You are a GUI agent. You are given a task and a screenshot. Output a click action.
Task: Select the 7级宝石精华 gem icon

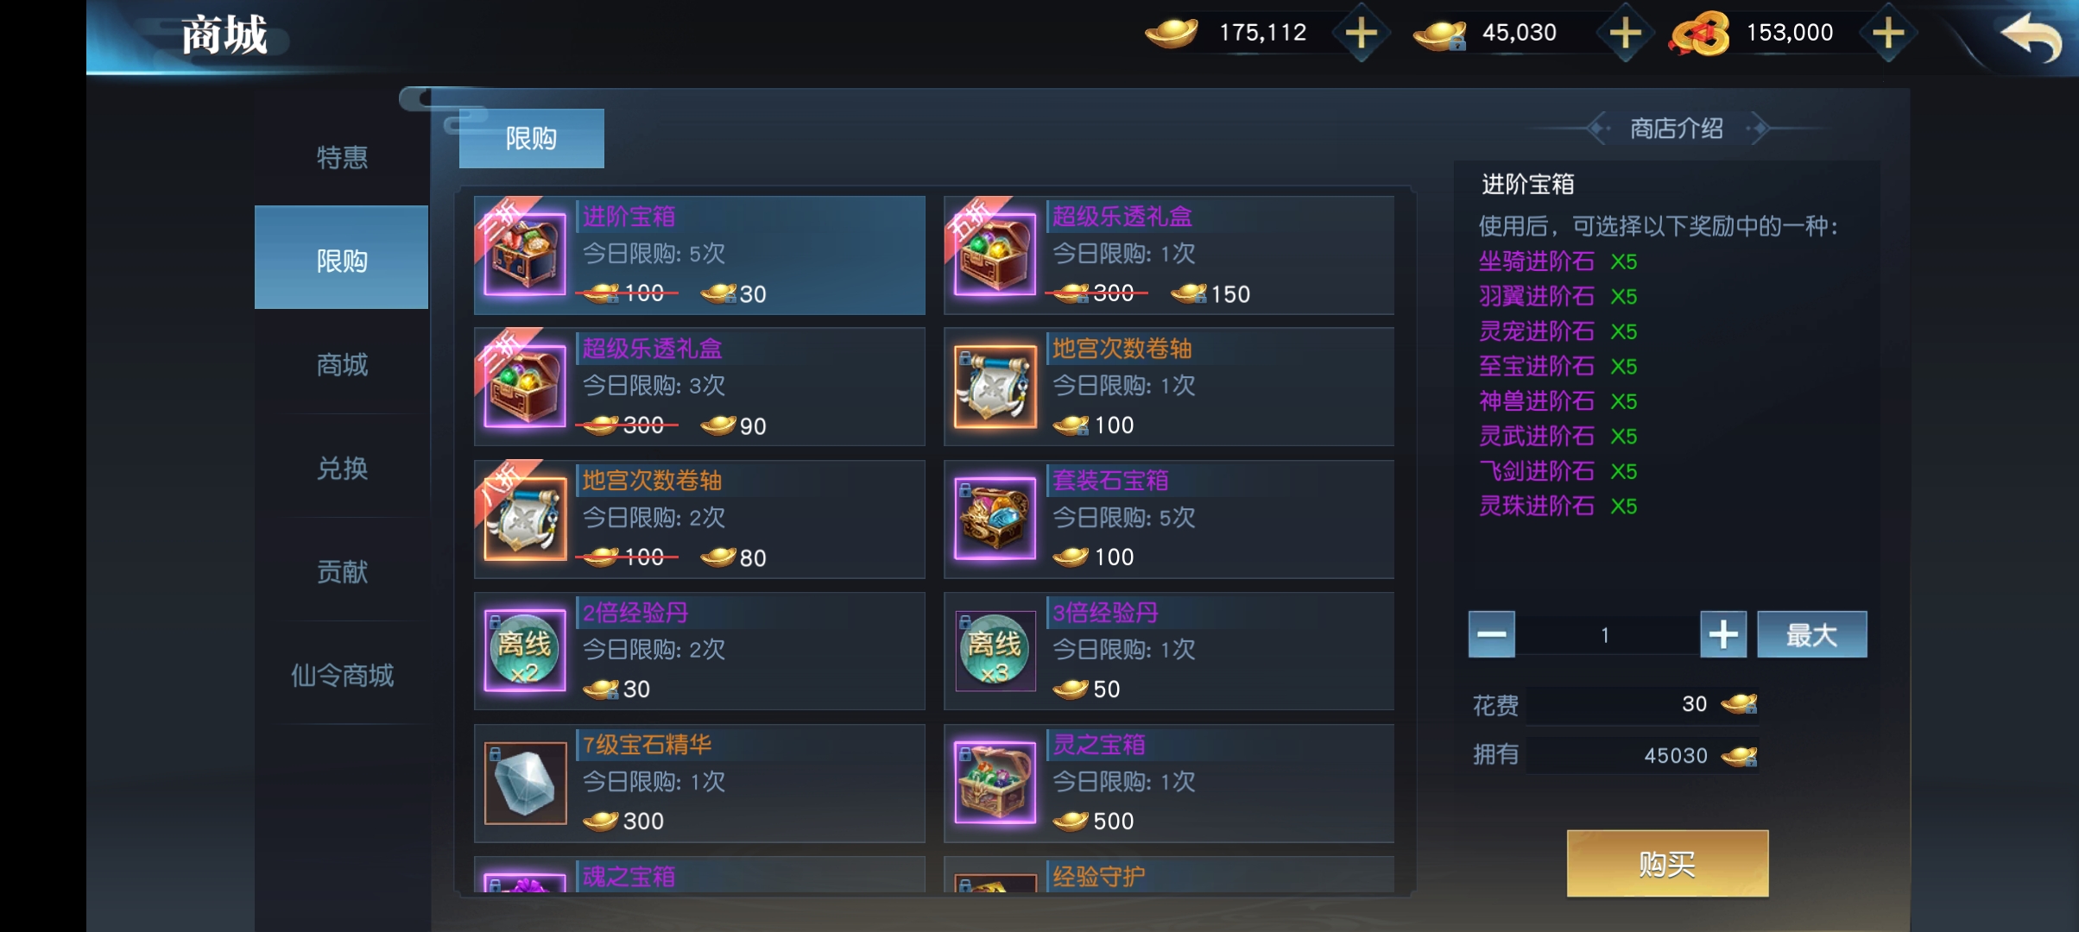[x=525, y=783]
